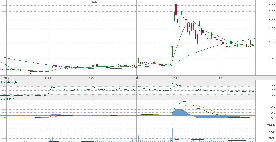Click the Oversold label

pos(8,99)
